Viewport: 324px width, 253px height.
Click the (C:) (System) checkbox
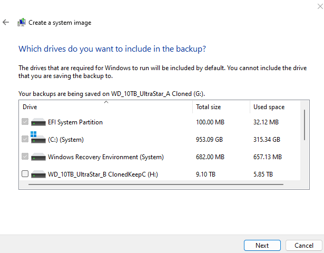25,139
